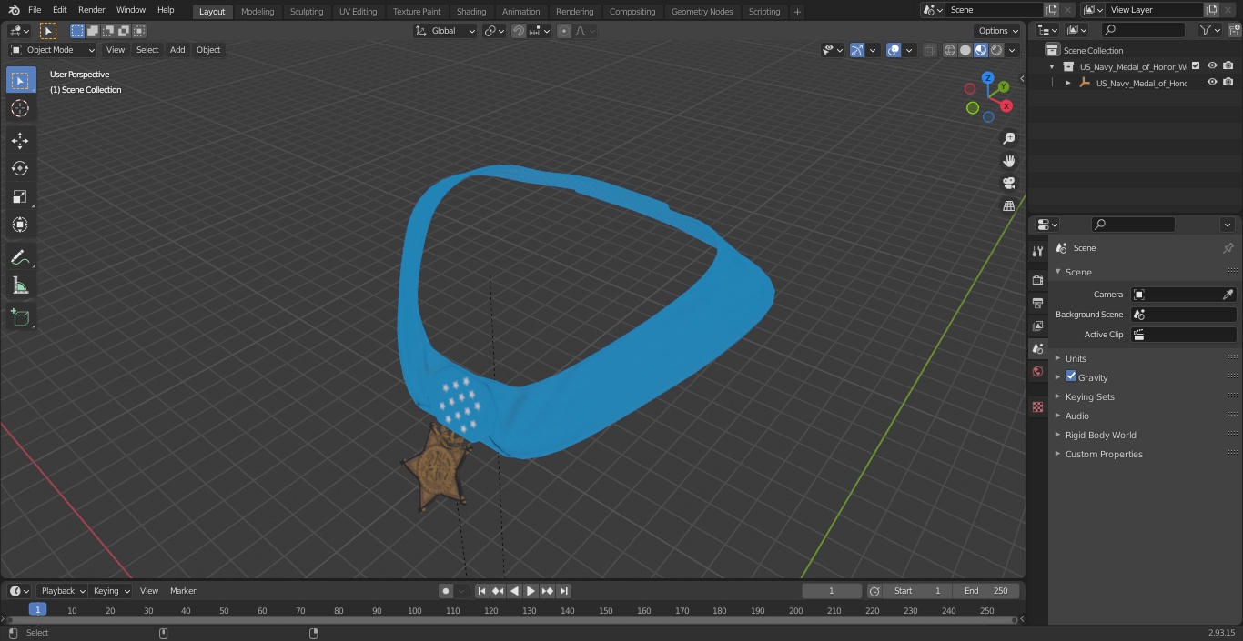Viewport: 1243px width, 641px height.
Task: Open the Texture properties tab
Action: pos(1037,407)
